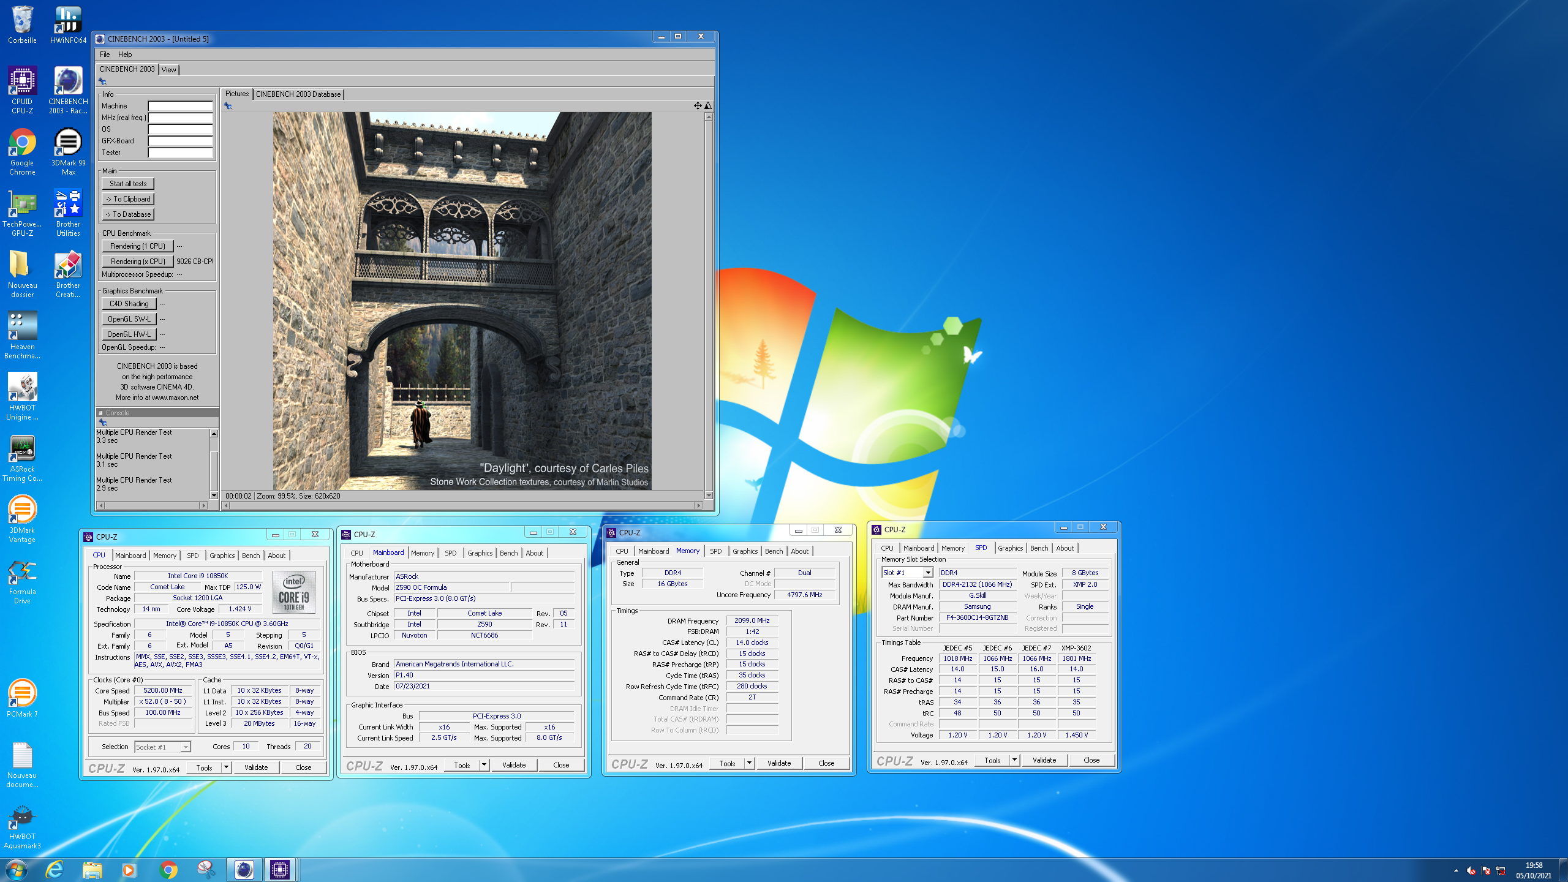This screenshot has width=1568, height=882.
Task: Expand Tools dropdown arrow in Memory window
Action: pyautogui.click(x=749, y=763)
